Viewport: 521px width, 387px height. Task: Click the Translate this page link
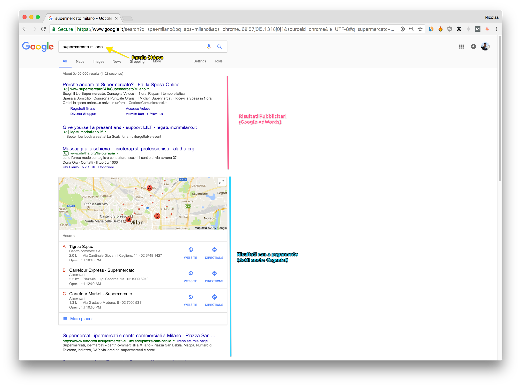(x=192, y=341)
